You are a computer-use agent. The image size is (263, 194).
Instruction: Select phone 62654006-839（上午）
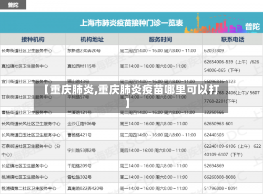click(x=226, y=62)
